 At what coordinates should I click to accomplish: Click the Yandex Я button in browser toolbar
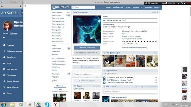[21, 6]
